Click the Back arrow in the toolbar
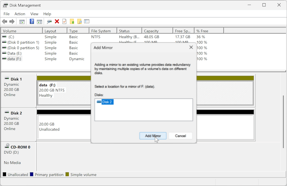Screen dimensions: 287x186 (5, 22)
